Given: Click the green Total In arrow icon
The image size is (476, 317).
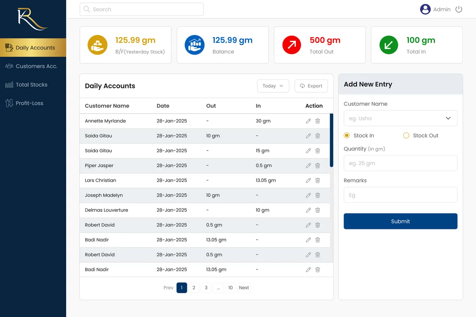Looking at the screenshot, I should [389, 45].
